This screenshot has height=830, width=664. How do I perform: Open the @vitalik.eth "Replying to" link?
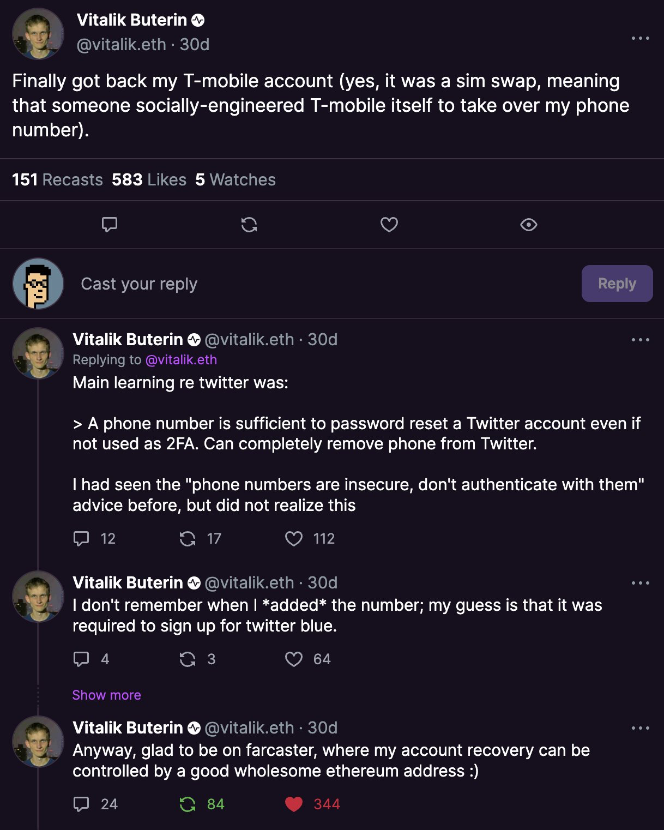click(x=181, y=360)
